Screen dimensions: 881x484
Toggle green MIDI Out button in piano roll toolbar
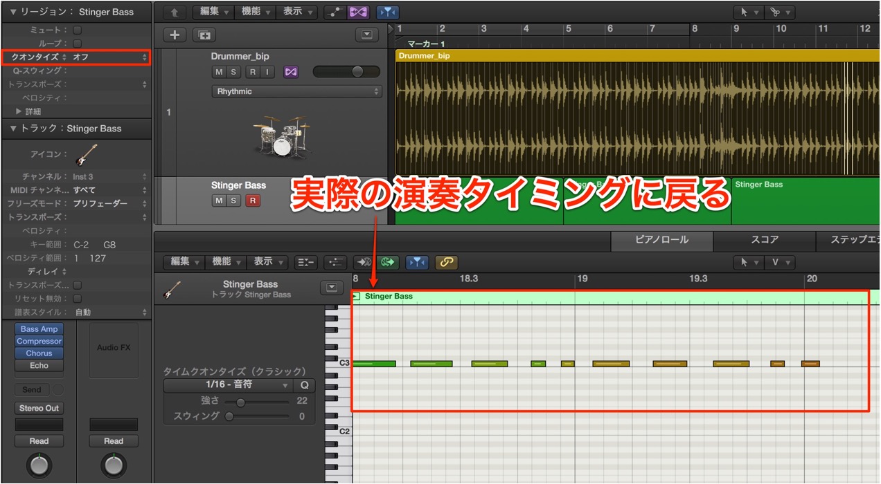point(387,262)
